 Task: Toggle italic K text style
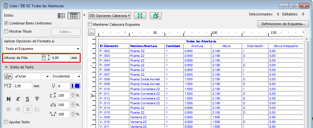[x=18, y=99]
